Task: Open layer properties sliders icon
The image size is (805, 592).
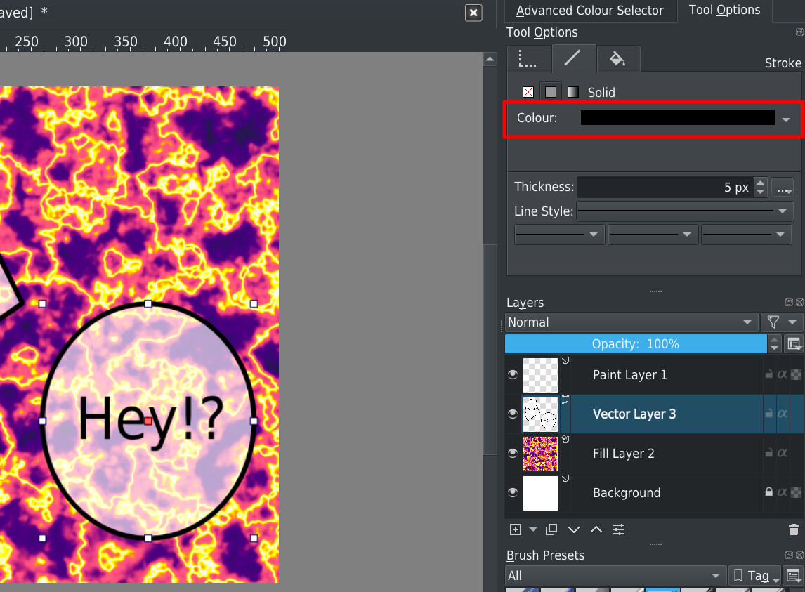Action: 619,529
